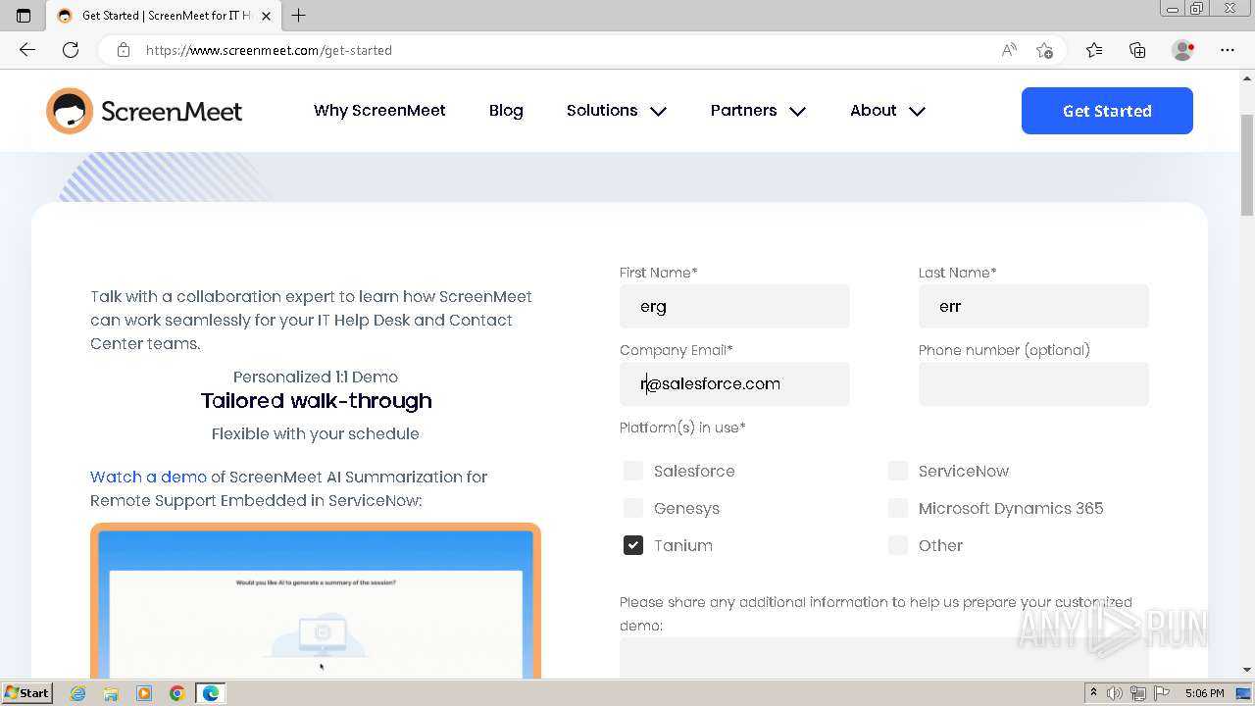Viewport: 1255px width, 706px height.
Task: Check the ServiceNow platform checkbox
Action: point(898,471)
